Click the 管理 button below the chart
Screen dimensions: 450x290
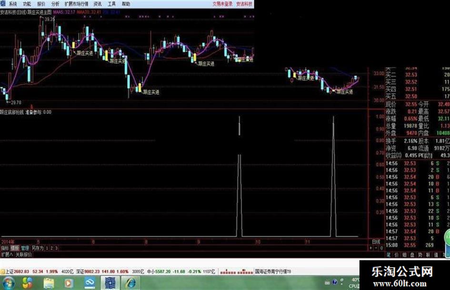coord(25,248)
